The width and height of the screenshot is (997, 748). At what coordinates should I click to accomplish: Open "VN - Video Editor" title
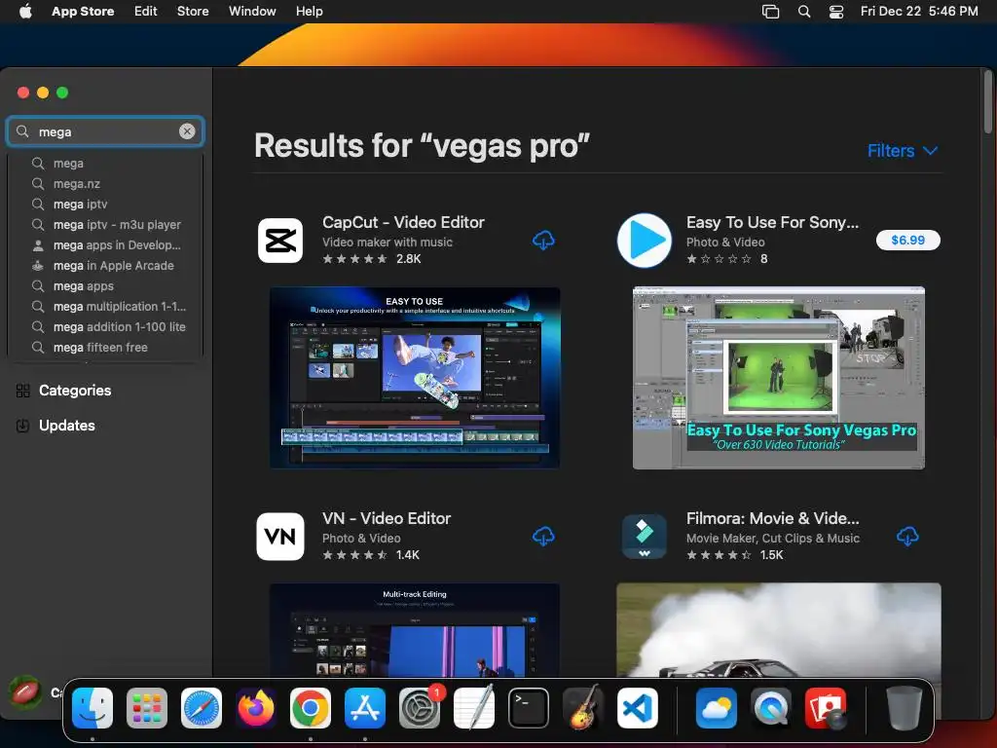point(387,518)
